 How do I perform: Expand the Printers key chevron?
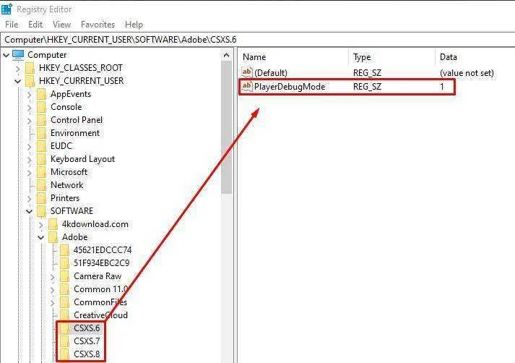29,199
